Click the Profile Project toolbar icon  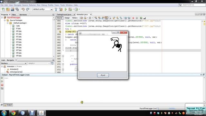click(76, 9)
